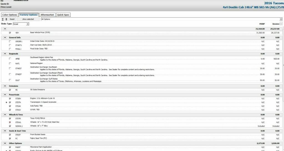Check the GULF destination surcharge checkbox
This screenshot has width=284, height=151.
click(x=10, y=80)
